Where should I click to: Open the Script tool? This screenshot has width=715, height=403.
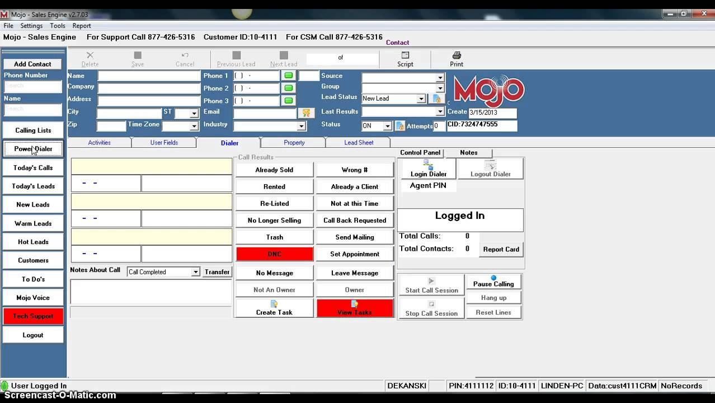tap(405, 59)
